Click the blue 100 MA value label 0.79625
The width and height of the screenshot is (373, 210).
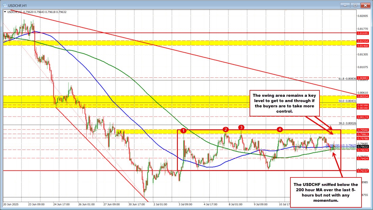pos(341,145)
